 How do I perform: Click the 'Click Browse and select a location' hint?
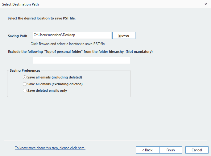tap(68, 44)
